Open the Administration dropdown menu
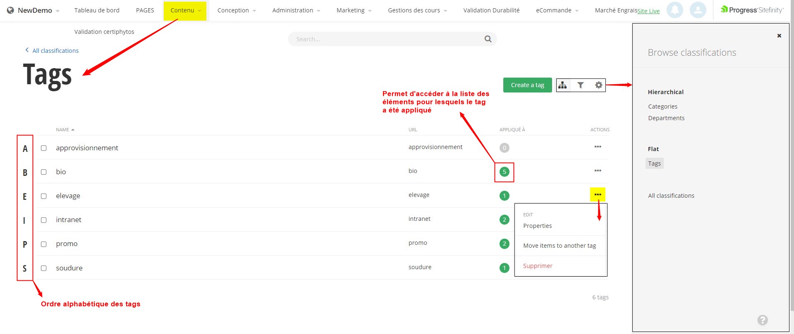 [296, 10]
